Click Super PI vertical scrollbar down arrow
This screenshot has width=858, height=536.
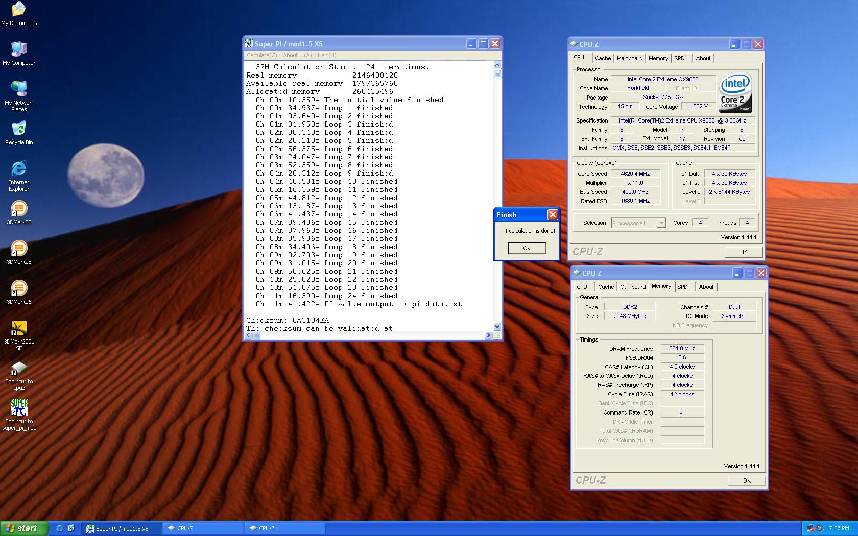tap(497, 327)
